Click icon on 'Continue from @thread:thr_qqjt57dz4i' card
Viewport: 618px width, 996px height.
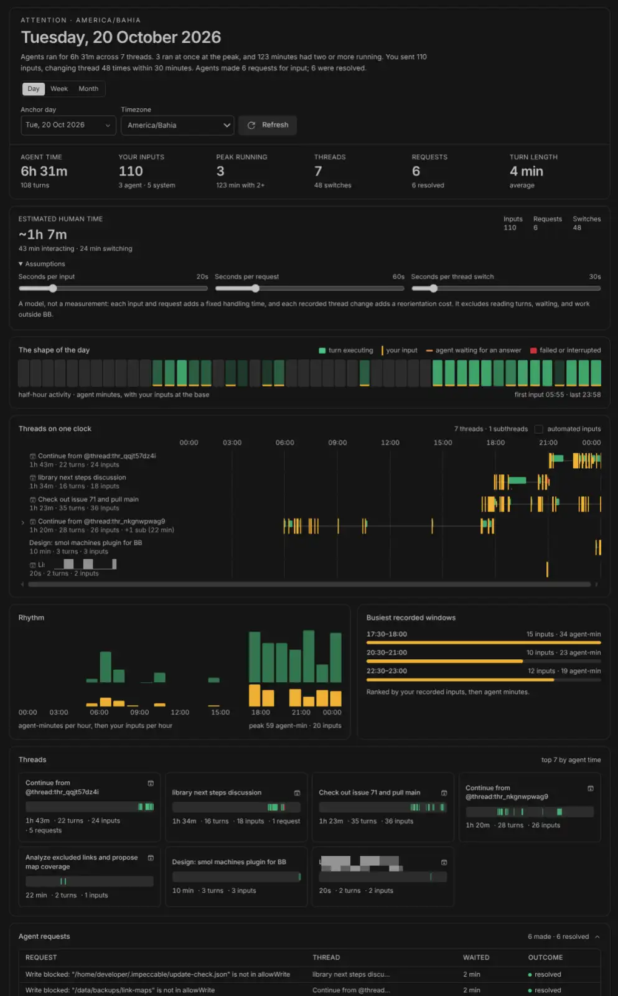coord(151,783)
